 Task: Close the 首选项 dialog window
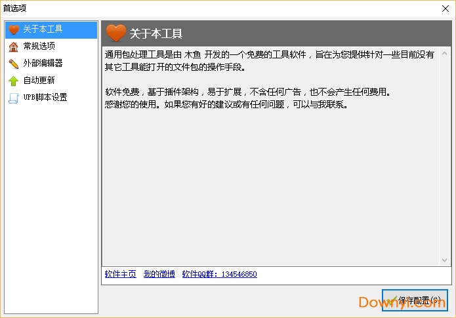pyautogui.click(x=446, y=9)
